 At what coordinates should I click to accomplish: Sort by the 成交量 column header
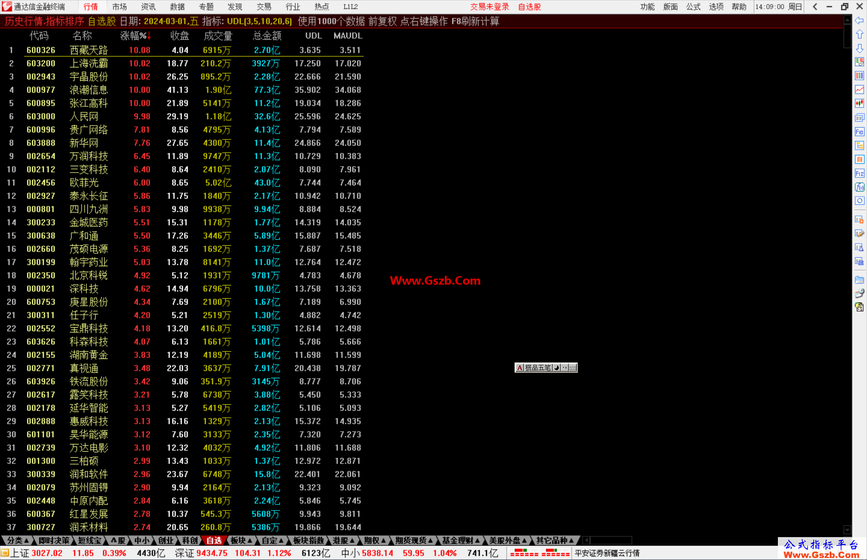[x=218, y=36]
